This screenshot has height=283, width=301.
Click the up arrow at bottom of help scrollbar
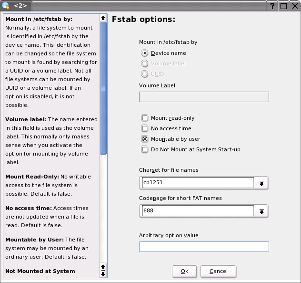pos(103,266)
